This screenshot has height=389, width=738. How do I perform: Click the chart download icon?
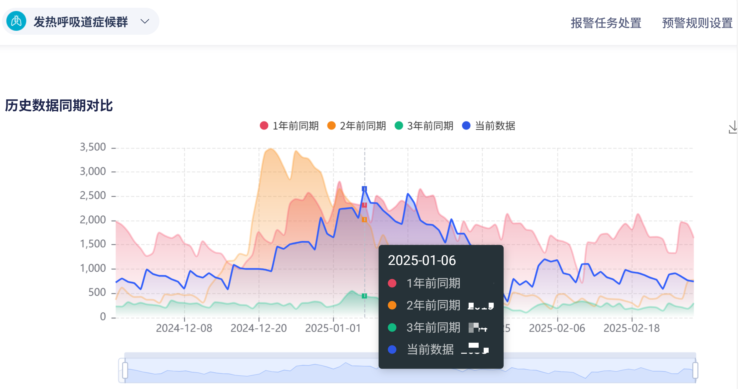[x=733, y=127]
